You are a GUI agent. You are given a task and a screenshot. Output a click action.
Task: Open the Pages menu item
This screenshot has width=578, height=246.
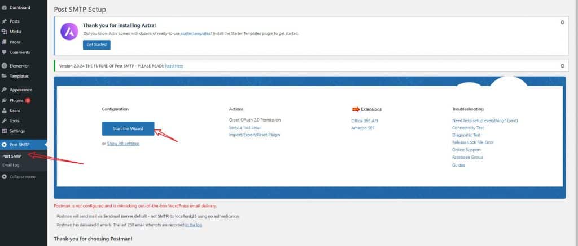(15, 42)
